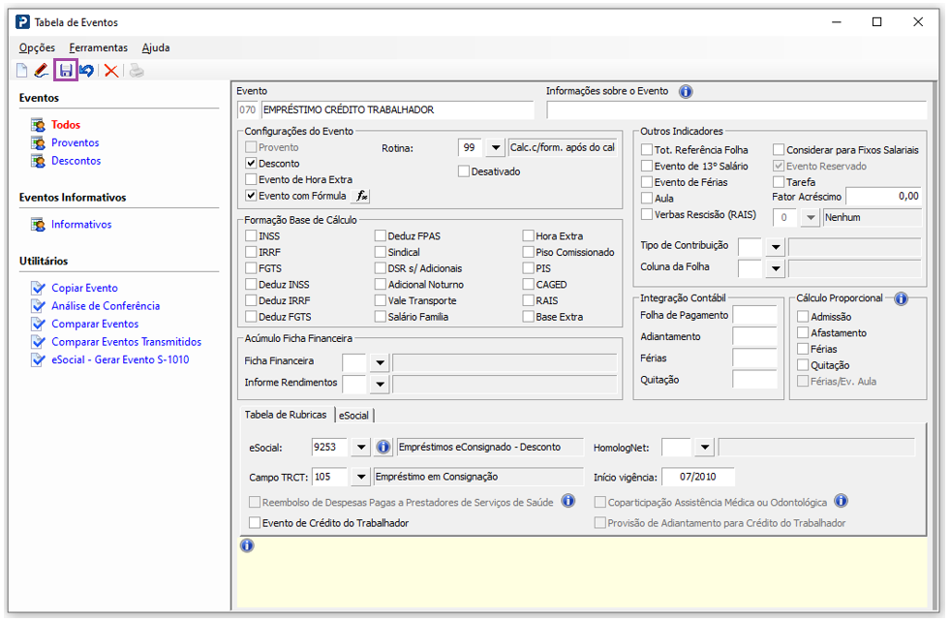Image resolution: width=950 pixels, height=622 pixels.
Task: Click info icon above the yellow notes area
Action: point(247,545)
